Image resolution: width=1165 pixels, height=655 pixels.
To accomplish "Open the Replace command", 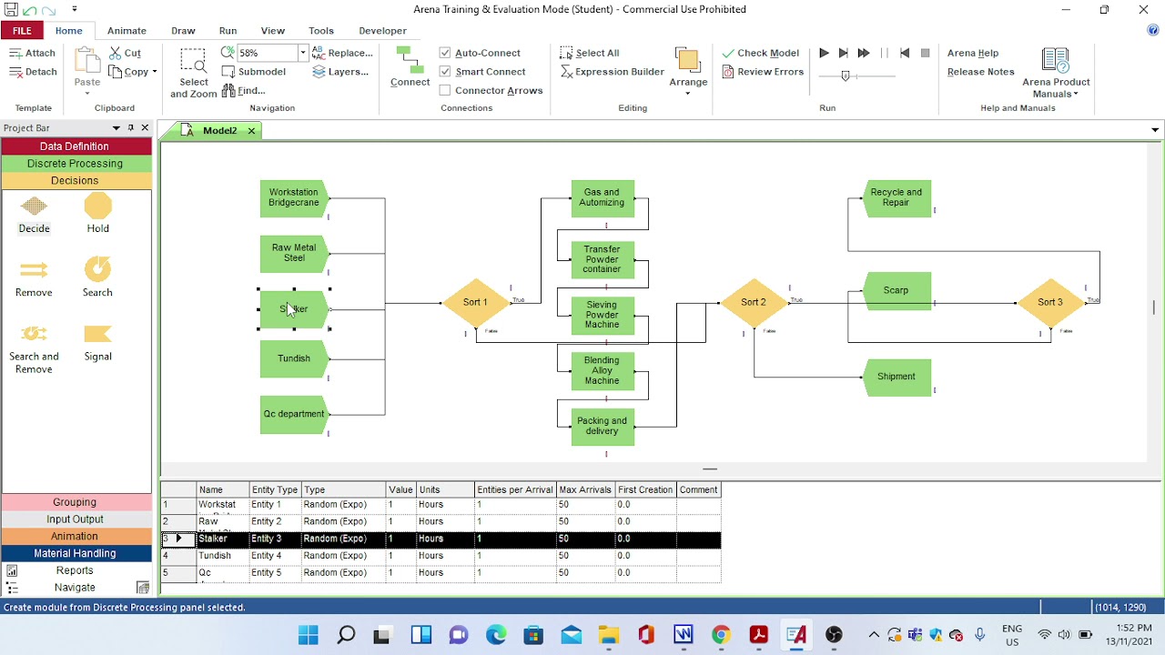I will 342,53.
